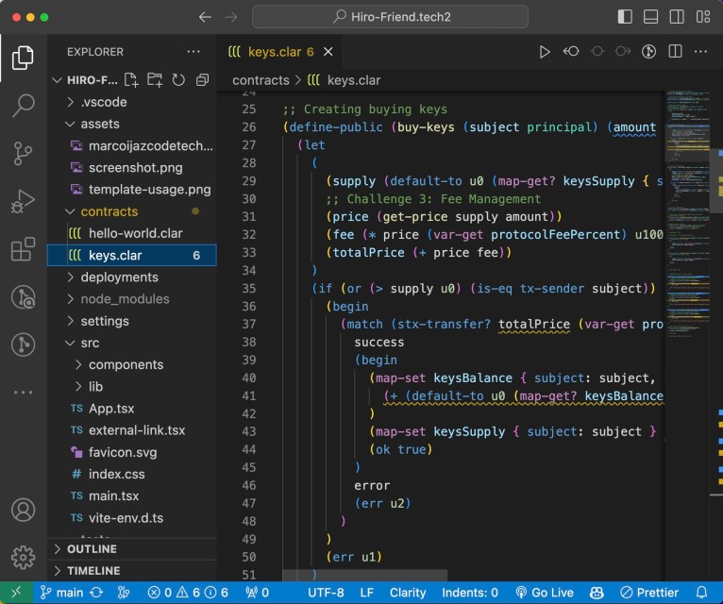Refresh the Explorer file tree
723x604 pixels.
178,80
